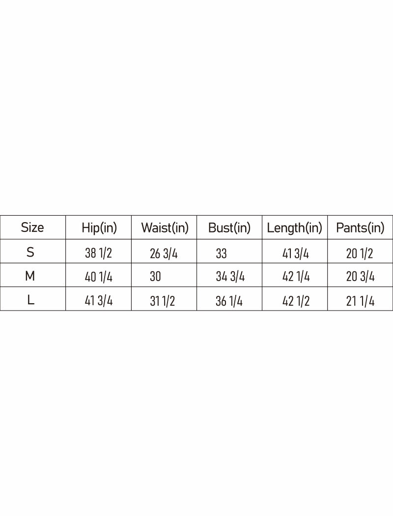Screen dimensions: 393x516
Task: Select the L size row label
Action: point(30,300)
